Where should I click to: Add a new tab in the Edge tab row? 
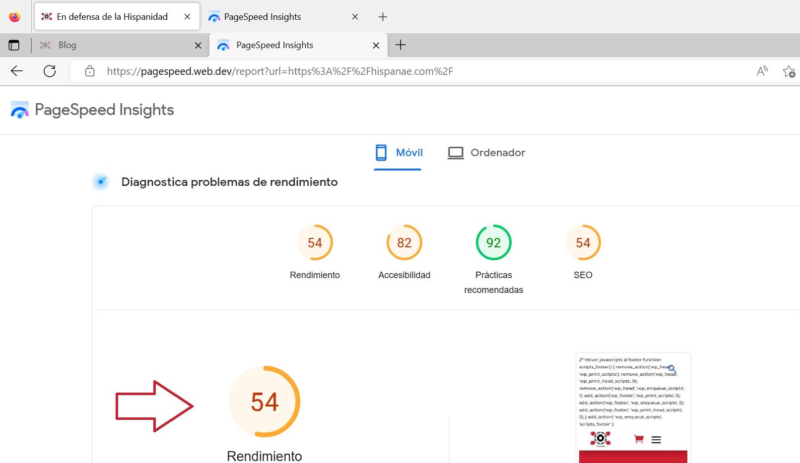point(400,45)
